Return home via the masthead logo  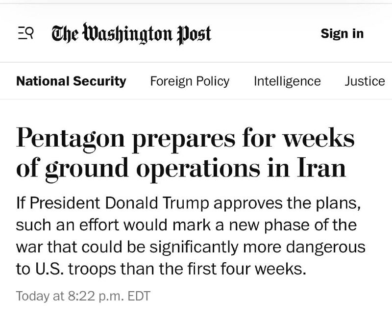pos(131,34)
